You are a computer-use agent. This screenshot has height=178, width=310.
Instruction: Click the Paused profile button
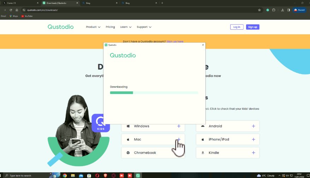pyautogui.click(x=299, y=10)
